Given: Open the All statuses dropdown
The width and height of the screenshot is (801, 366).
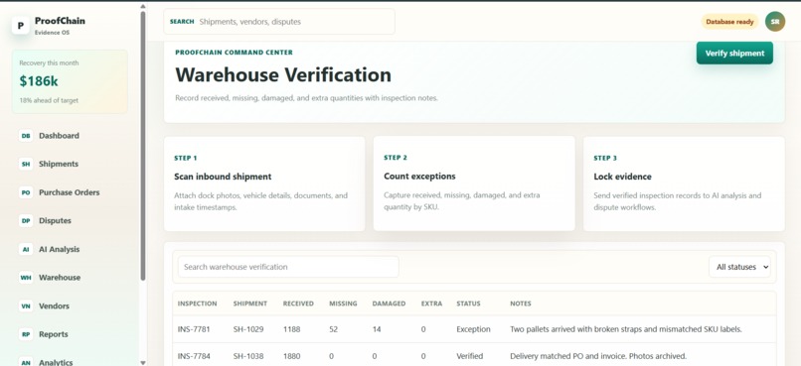Looking at the screenshot, I should click(739, 267).
